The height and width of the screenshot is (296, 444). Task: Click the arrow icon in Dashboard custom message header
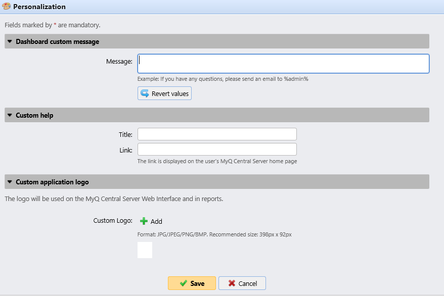pyautogui.click(x=9, y=41)
